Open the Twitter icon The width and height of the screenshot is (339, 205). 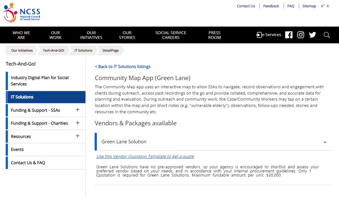coord(312,35)
